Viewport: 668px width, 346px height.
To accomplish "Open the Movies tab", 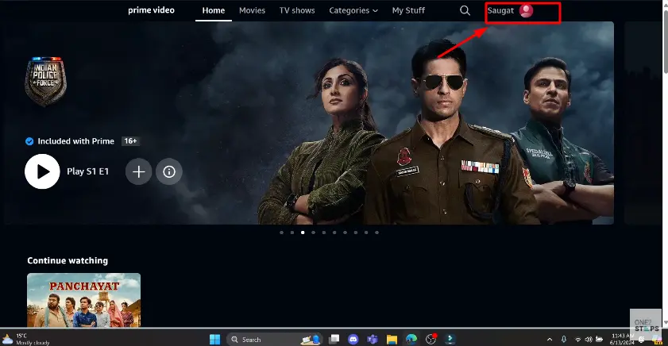I will (253, 10).
